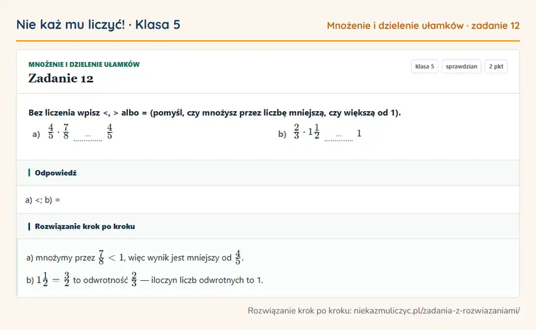Screen dimensions: 536x330
Task: Click the 'Rozwiązanie krok po kroku' section heading
Action: click(85, 226)
